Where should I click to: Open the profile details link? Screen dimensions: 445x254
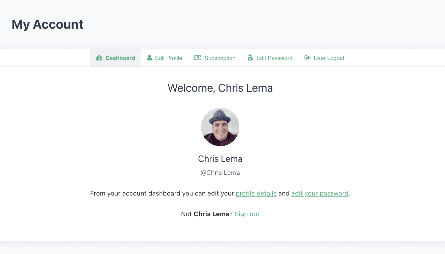pos(256,193)
